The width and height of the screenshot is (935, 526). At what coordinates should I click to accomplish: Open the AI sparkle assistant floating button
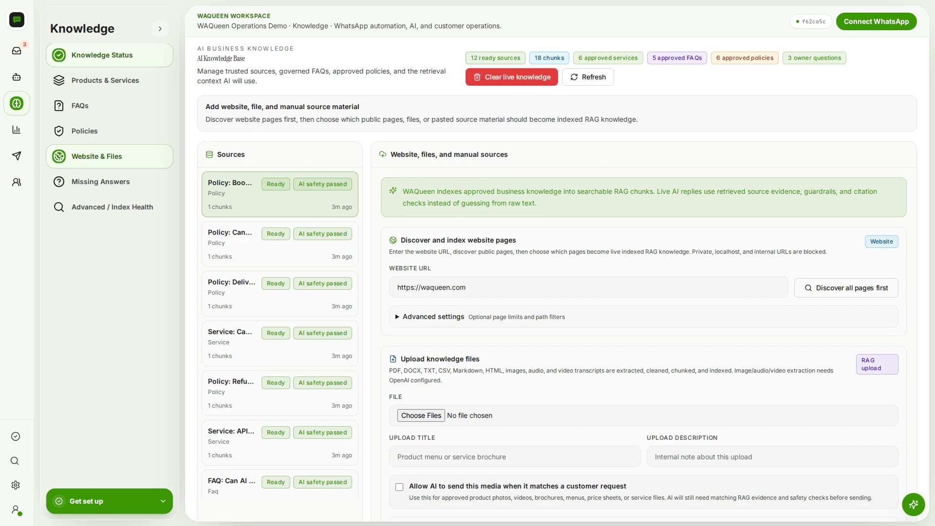tap(913, 504)
